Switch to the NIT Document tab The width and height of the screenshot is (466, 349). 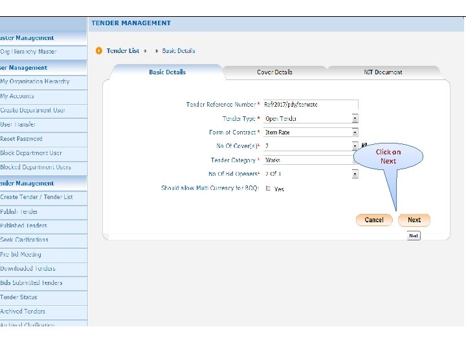click(x=383, y=72)
